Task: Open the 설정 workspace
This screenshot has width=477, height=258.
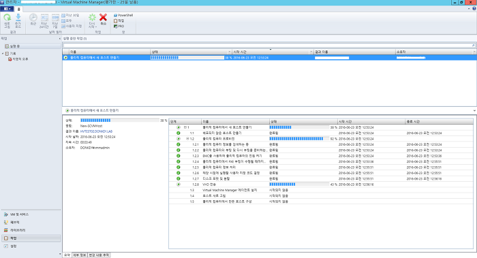Action: click(31, 246)
